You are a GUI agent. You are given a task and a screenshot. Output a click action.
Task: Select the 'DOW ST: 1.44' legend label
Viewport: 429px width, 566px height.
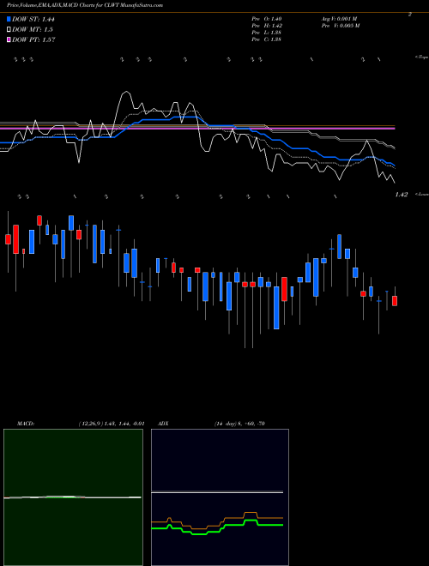pos(33,19)
